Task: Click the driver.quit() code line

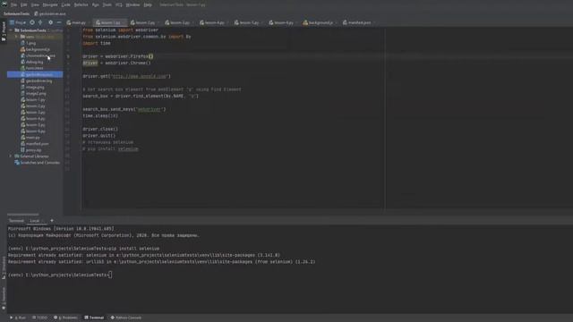Action: (99, 135)
